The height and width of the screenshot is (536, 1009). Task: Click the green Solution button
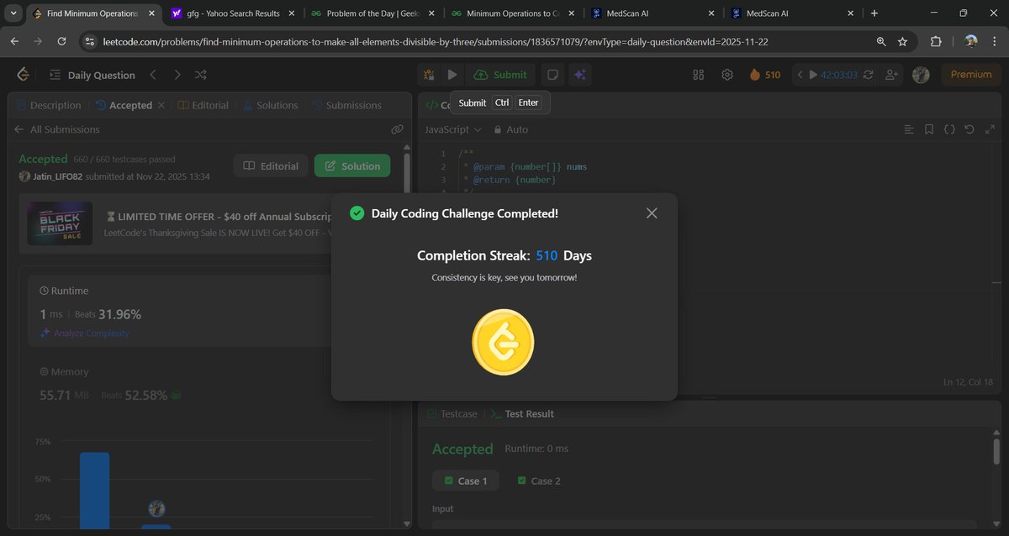point(351,166)
